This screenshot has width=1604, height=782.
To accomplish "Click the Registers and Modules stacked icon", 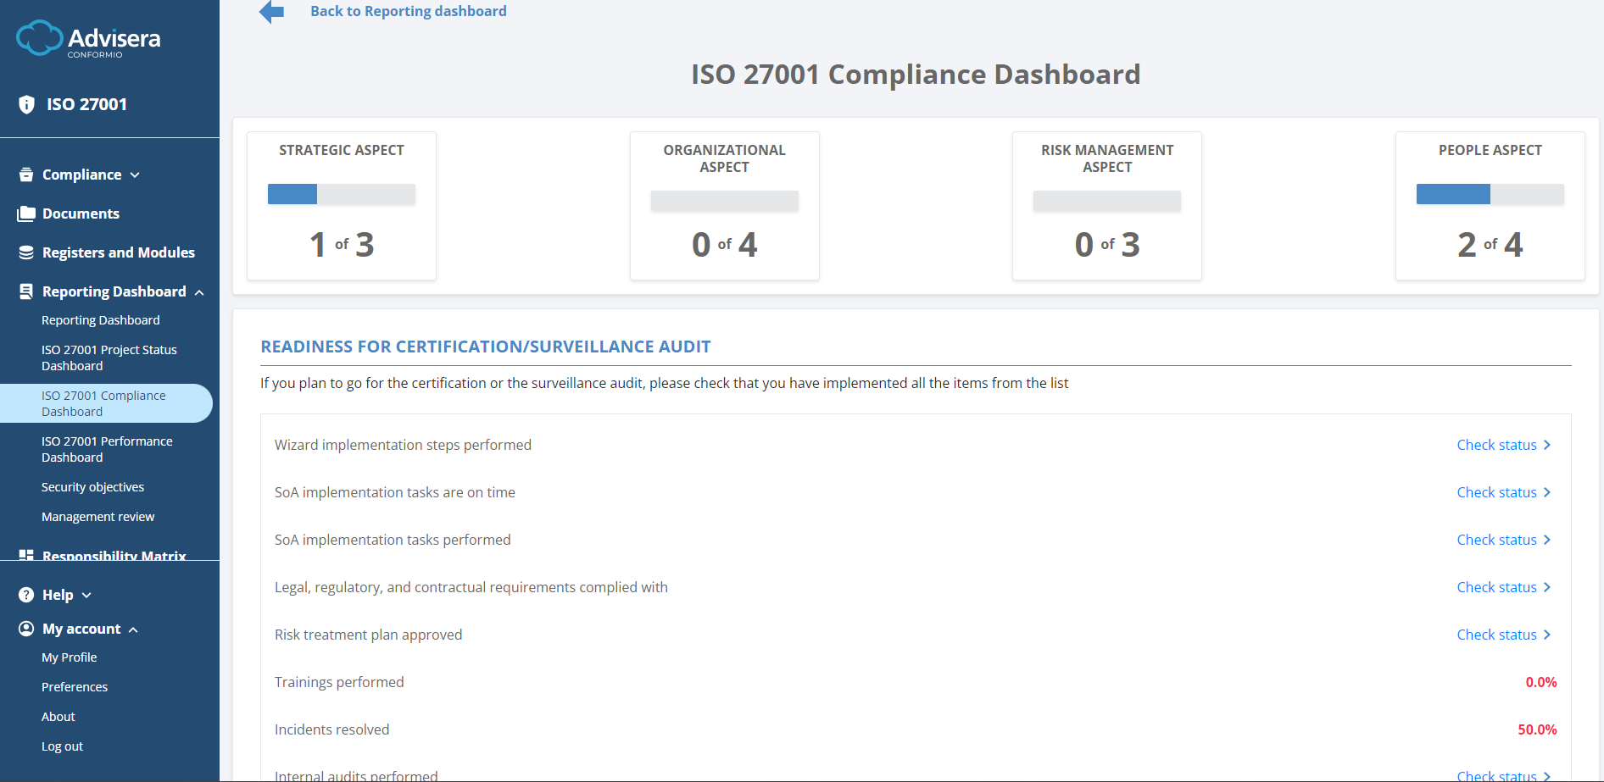I will [x=25, y=252].
